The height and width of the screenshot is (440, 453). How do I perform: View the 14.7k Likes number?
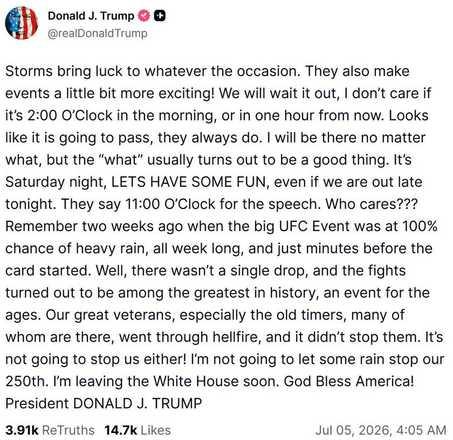[121, 430]
